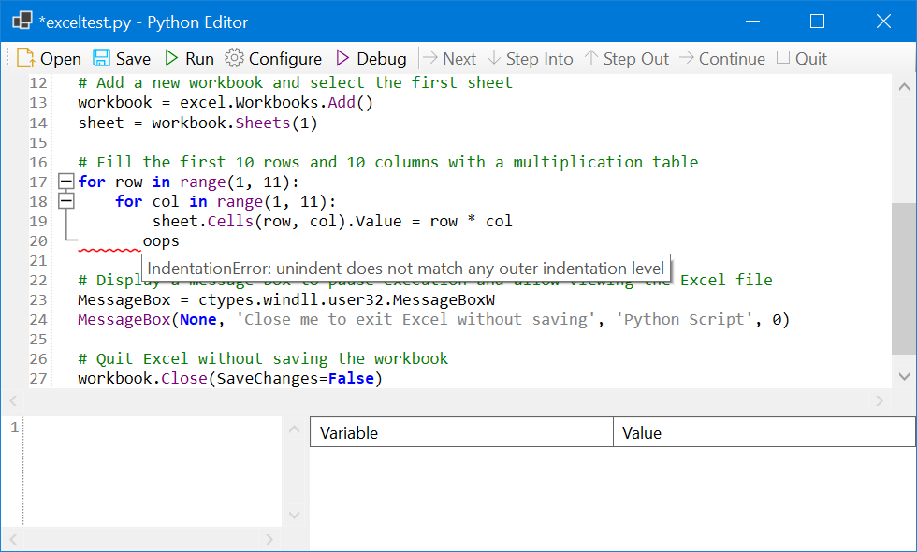Click the string 'Python Script' on line 24

pos(684,319)
